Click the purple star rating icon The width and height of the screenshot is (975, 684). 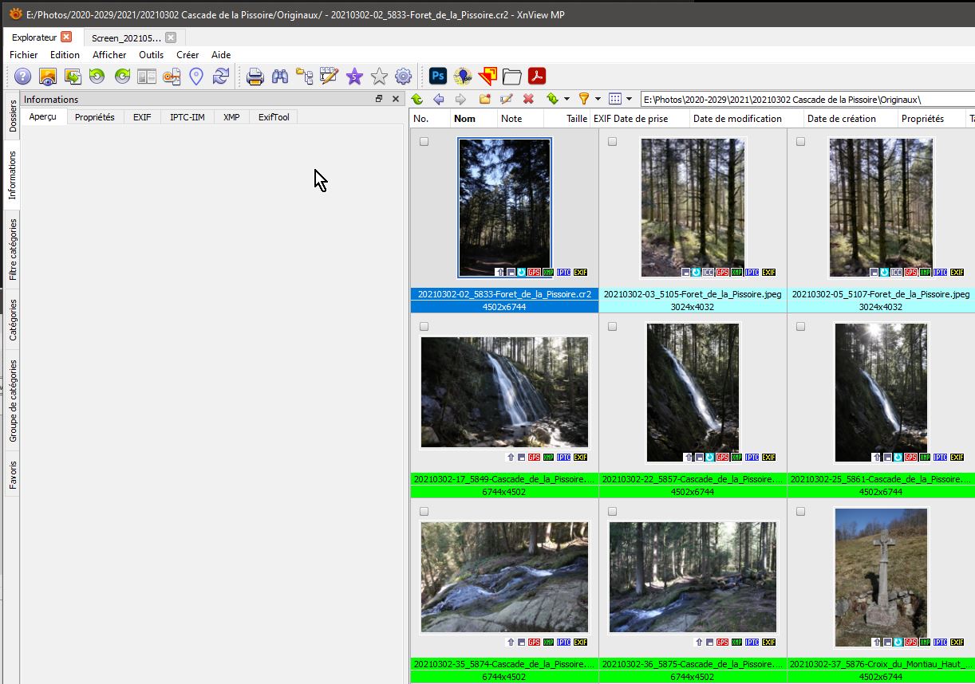pyautogui.click(x=354, y=77)
